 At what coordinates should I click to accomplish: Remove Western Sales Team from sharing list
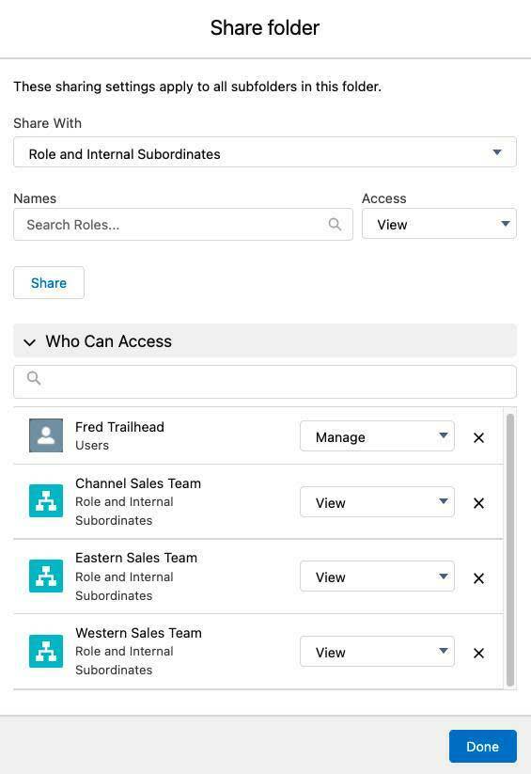click(478, 653)
